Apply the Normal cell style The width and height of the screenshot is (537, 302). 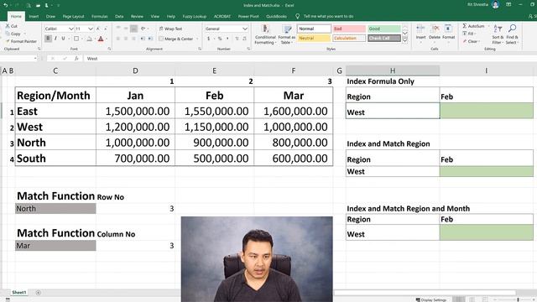pyautogui.click(x=314, y=29)
